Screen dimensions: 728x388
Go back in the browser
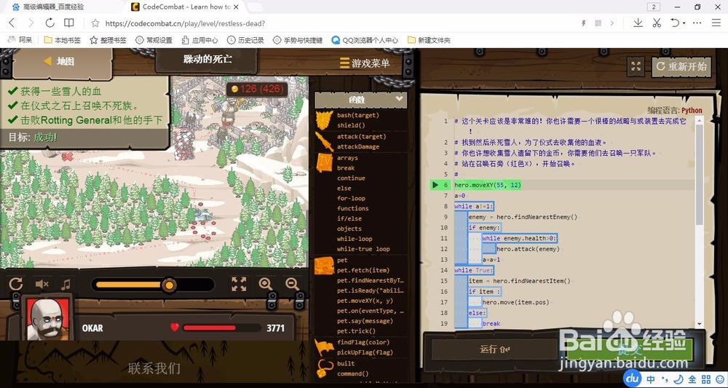point(12,23)
